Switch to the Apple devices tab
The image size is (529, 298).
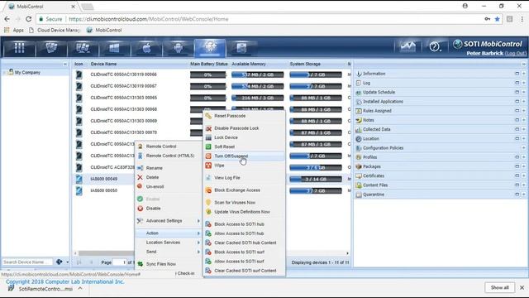click(146, 48)
